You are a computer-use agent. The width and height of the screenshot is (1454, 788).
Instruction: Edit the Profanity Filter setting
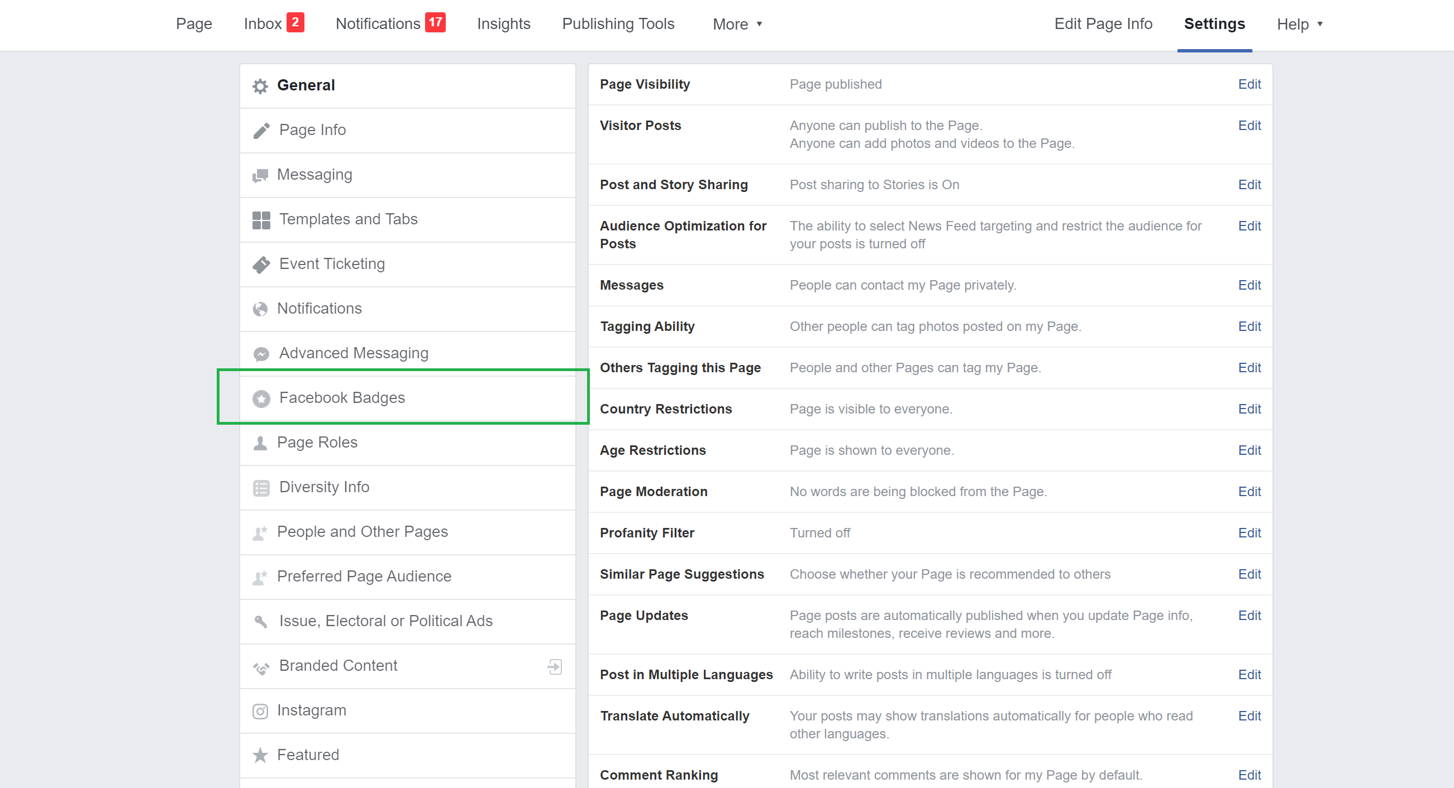[1249, 533]
